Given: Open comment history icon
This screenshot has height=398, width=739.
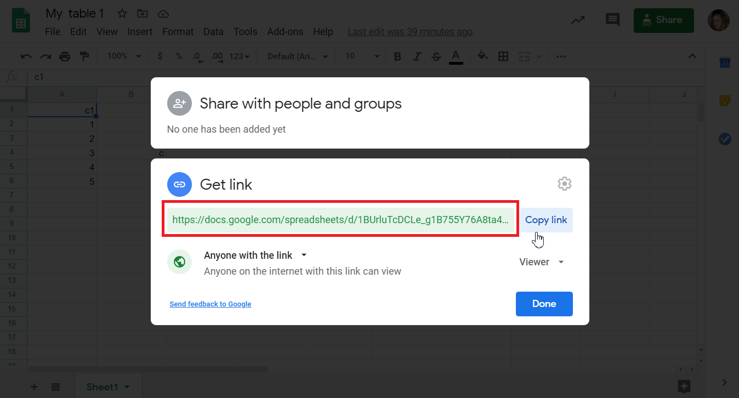Looking at the screenshot, I should click(612, 20).
